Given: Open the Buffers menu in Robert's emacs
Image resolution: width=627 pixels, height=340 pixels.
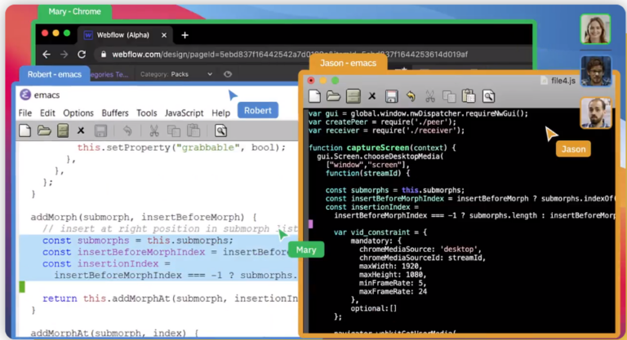Looking at the screenshot, I should pos(115,113).
